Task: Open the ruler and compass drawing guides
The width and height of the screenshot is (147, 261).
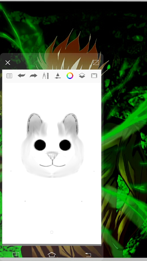Action: coord(45,76)
